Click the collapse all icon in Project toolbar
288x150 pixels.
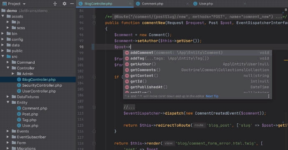(x=55, y=4)
